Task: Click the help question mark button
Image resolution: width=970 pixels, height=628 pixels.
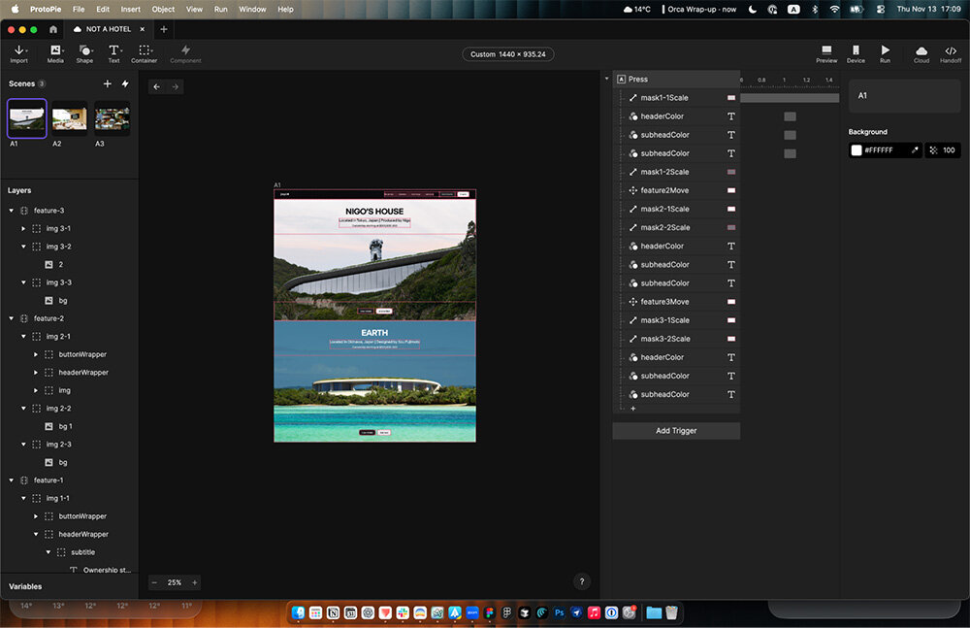Action: point(582,581)
